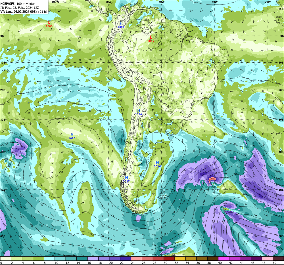The image size is (284, 265).
Task: Pick the 22–24 dark indigo legend swatch
Action: point(126,259)
